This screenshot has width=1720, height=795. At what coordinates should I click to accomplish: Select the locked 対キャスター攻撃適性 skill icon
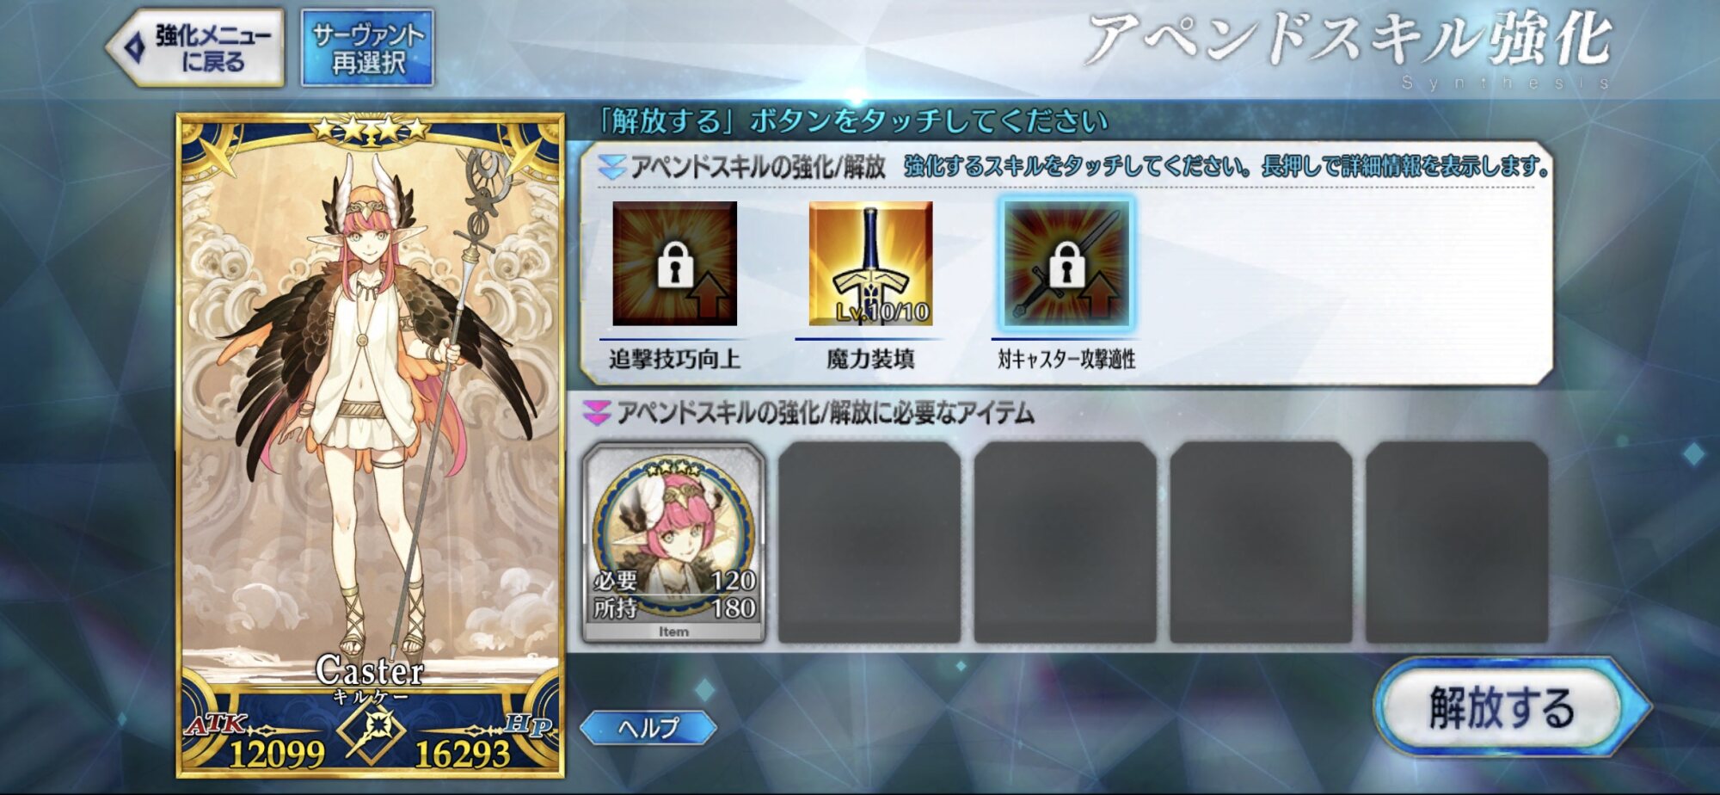tap(1066, 263)
